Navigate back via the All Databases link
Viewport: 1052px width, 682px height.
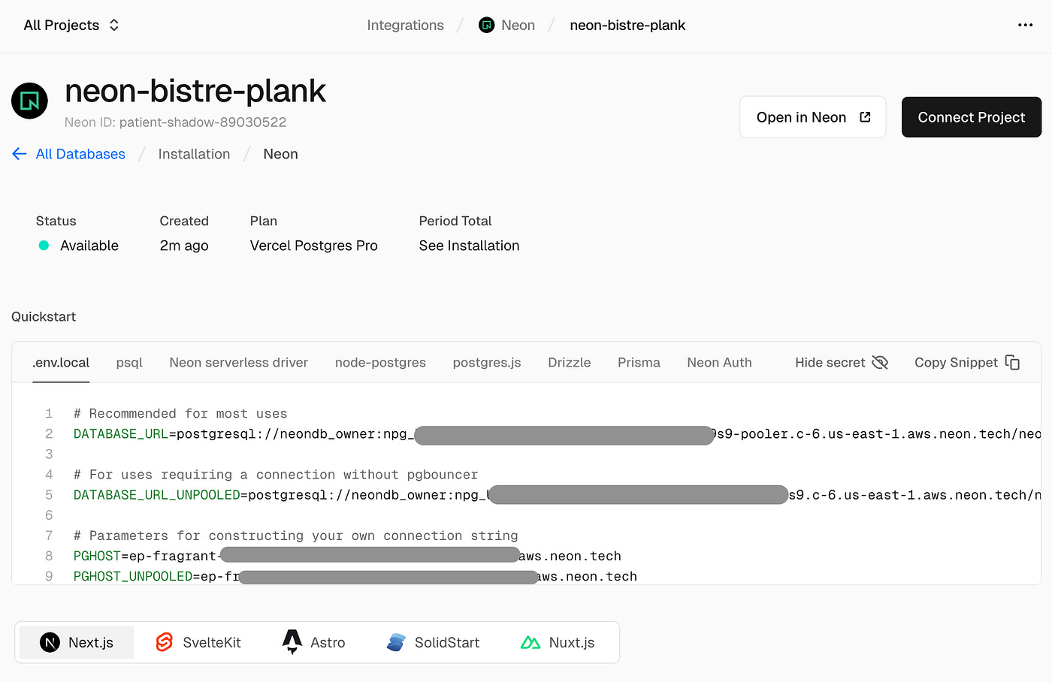pyautogui.click(x=80, y=153)
